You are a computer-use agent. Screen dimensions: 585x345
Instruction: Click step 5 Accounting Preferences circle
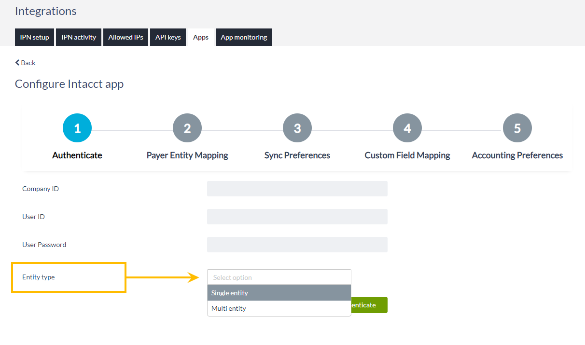(517, 127)
